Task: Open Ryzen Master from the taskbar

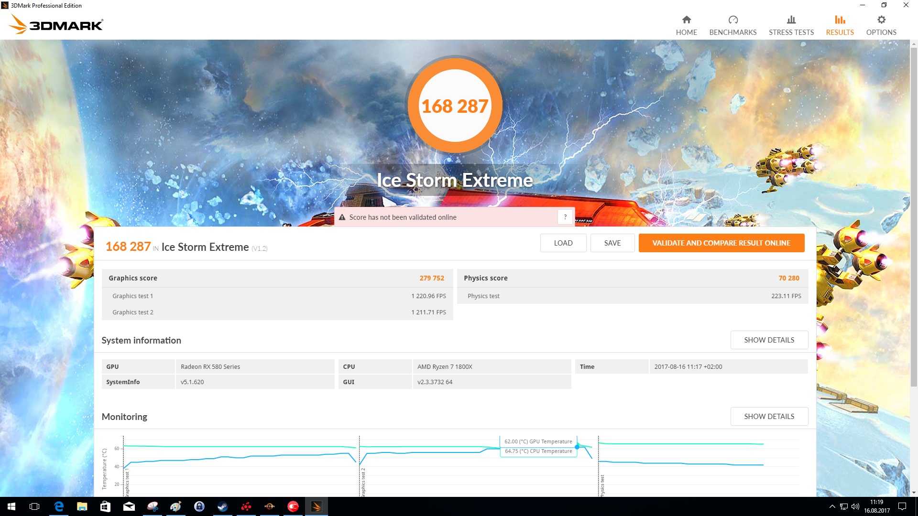Action: (269, 506)
